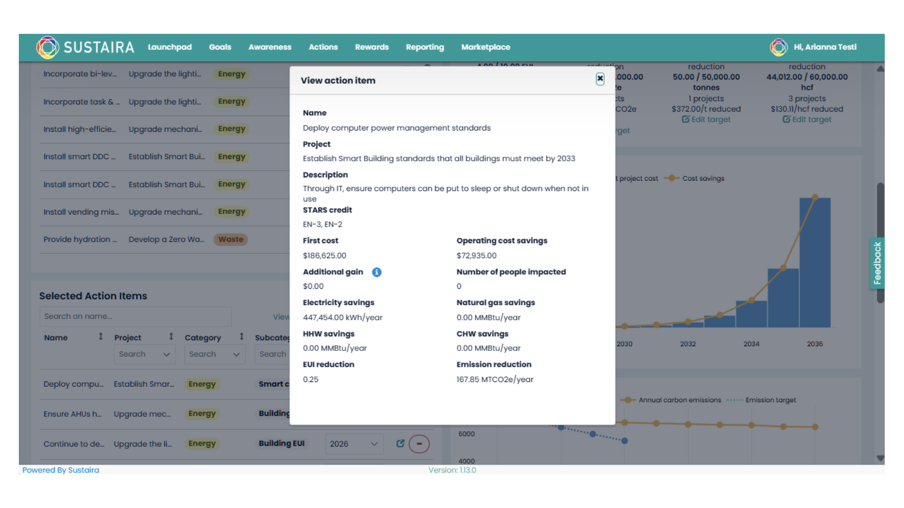Screen dimensions: 904x508
Task: Click the info icon beside Additional gain
Action: tap(377, 272)
